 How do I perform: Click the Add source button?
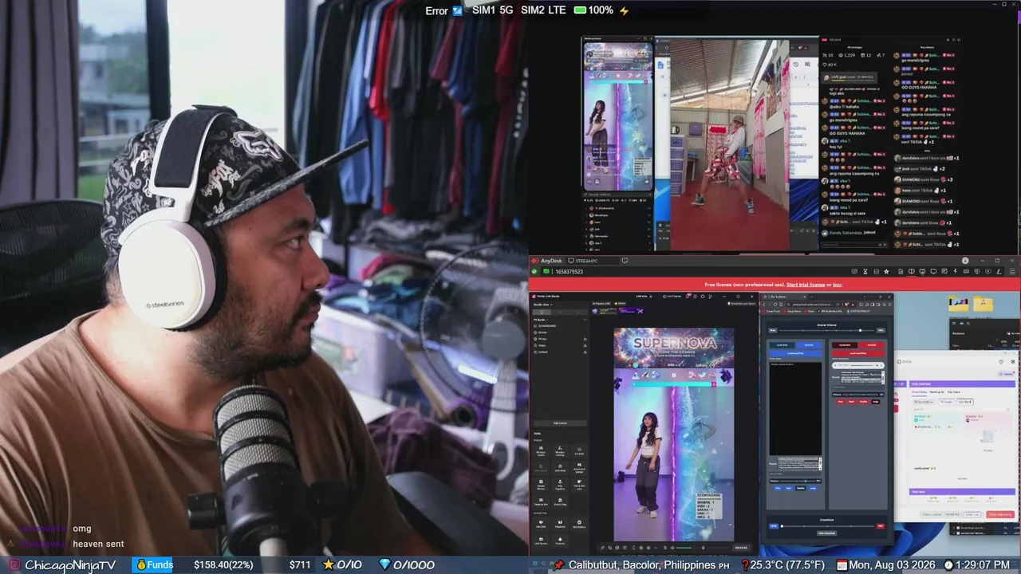[x=560, y=423]
